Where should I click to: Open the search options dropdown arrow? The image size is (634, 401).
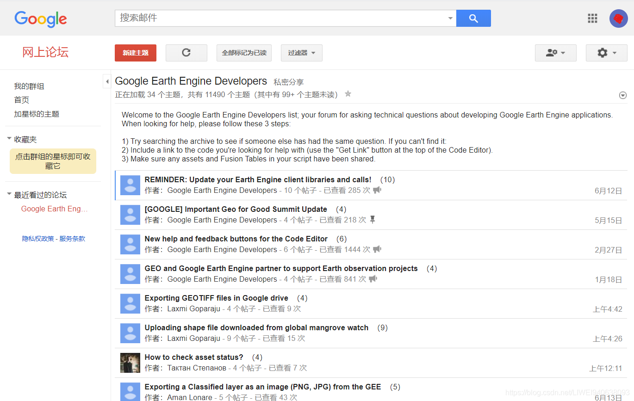450,19
